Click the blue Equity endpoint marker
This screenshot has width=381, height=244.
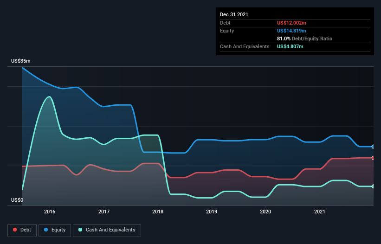coord(373,147)
